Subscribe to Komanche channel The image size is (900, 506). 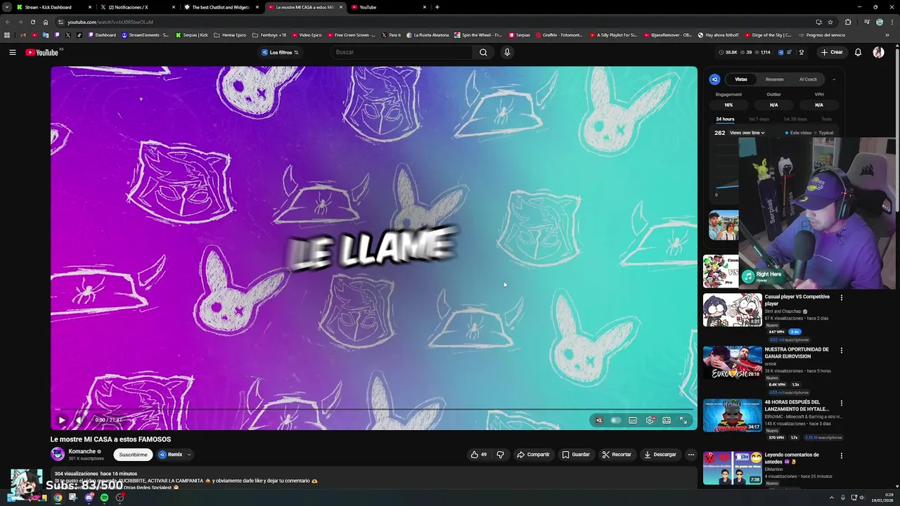[x=133, y=455]
